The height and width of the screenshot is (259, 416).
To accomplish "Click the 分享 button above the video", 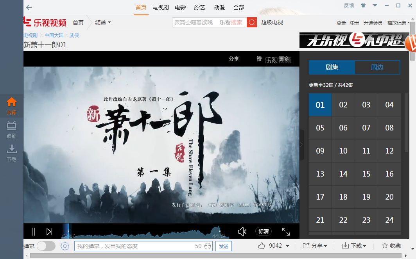I will 234,59.
